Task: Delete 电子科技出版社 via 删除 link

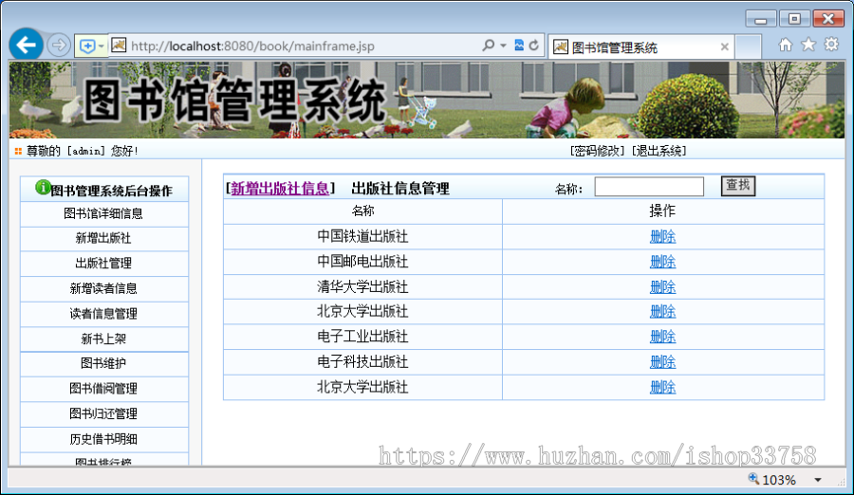Action: tap(663, 362)
